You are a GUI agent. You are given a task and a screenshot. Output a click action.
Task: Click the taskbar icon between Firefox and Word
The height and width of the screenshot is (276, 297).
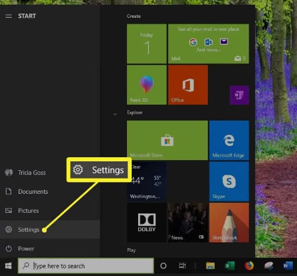click(269, 266)
